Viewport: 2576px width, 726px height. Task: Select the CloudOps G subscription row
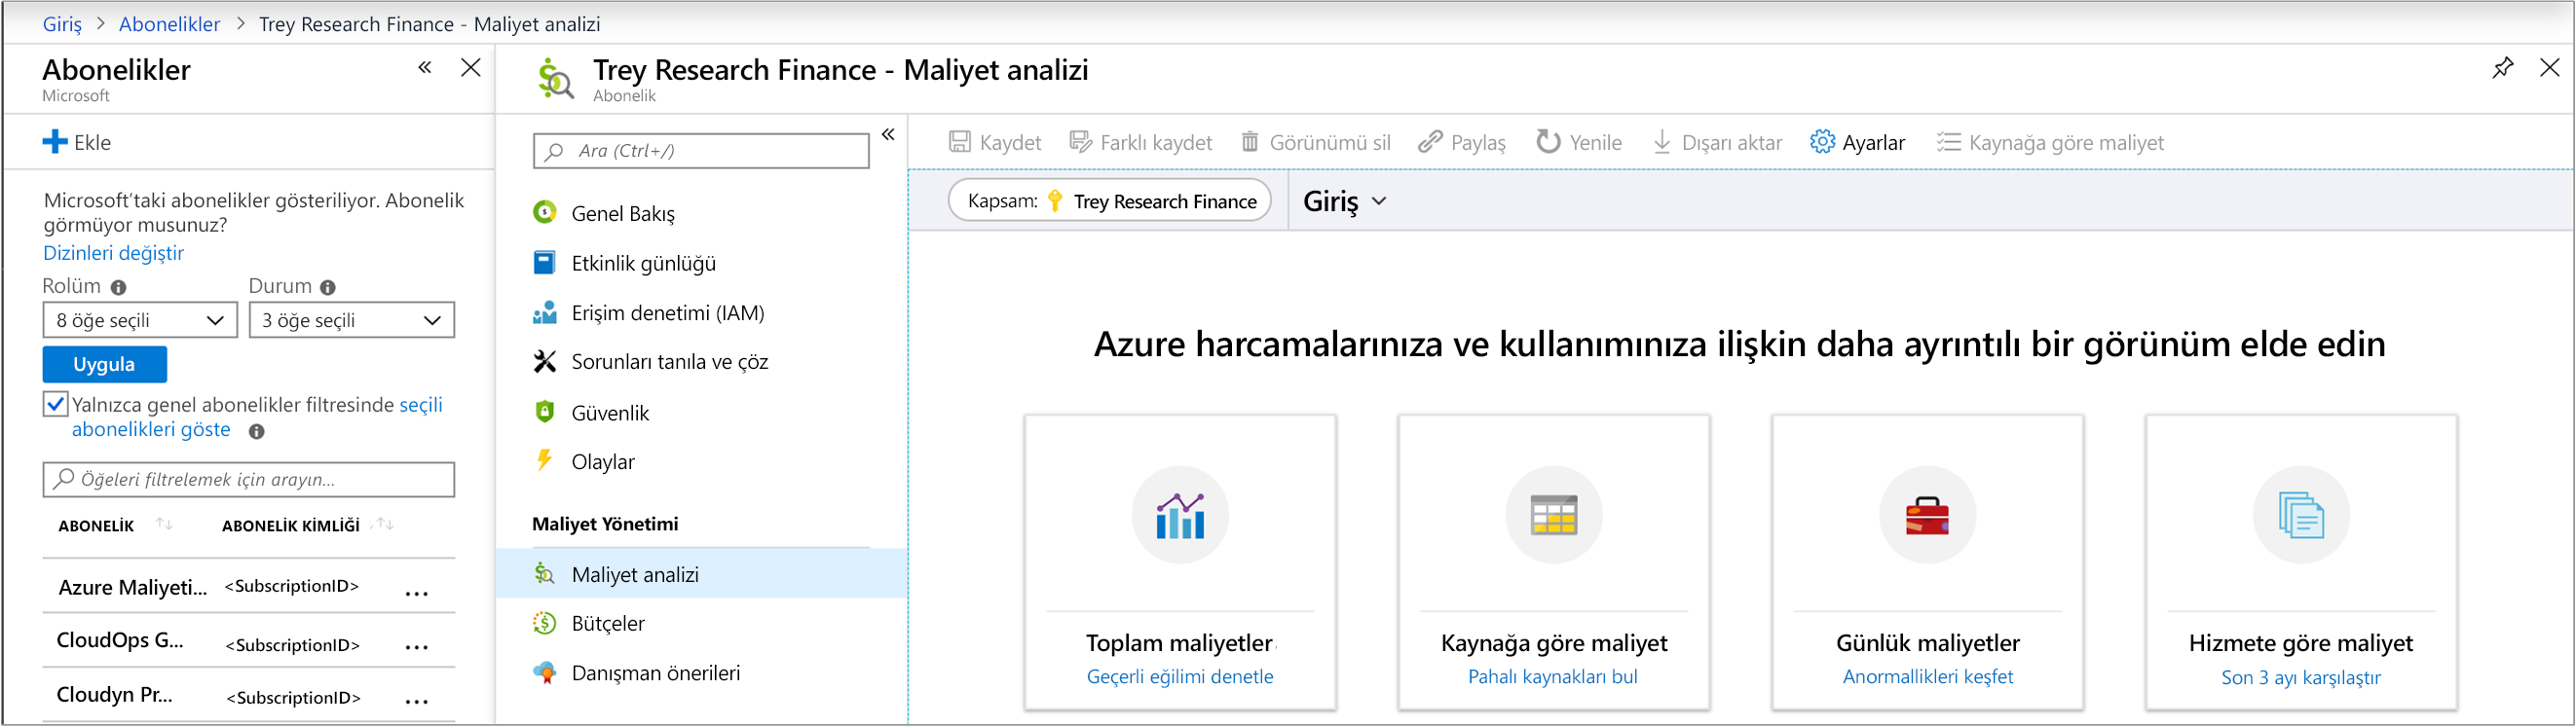click(x=249, y=641)
